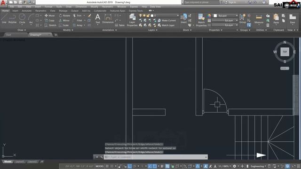Select the Circle tool

(22, 19)
